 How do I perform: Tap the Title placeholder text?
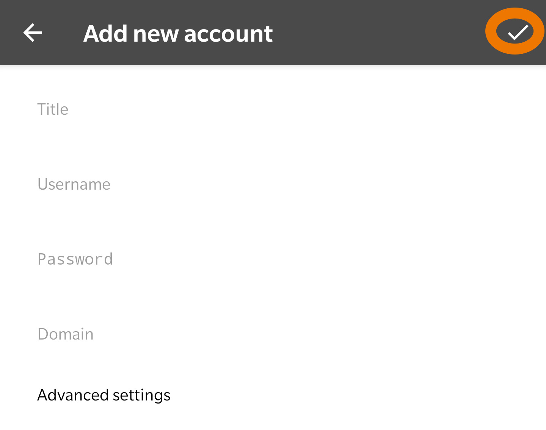coord(53,109)
